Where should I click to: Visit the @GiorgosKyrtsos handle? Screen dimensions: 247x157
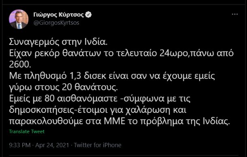[56, 23]
